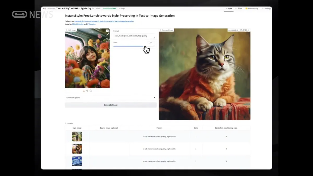Click the "private" visibility badge
Image resolution: width=313 pixels, height=176 pixels.
98,8
